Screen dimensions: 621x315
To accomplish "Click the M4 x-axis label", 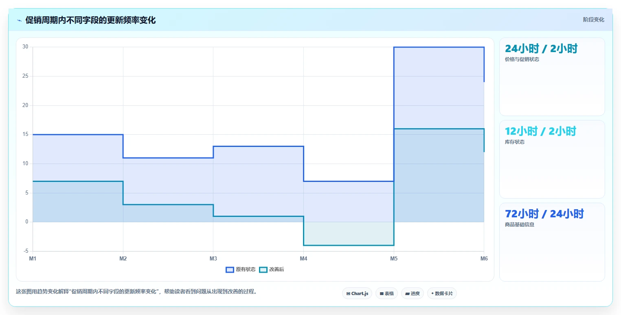I will (x=303, y=258).
